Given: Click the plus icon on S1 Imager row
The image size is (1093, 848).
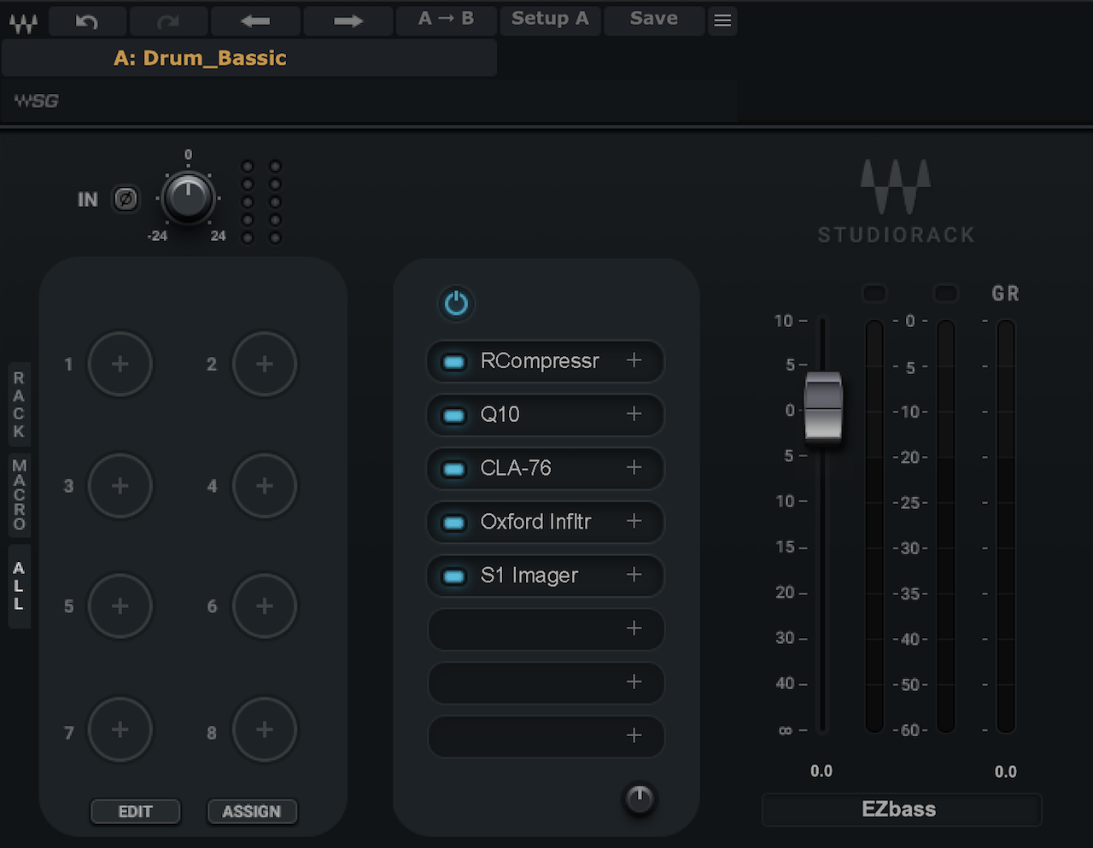Looking at the screenshot, I should [x=634, y=575].
